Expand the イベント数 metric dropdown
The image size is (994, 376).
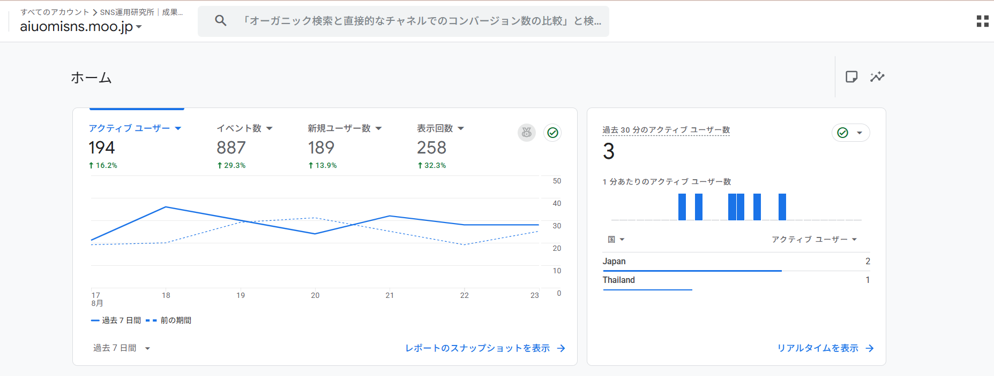click(270, 128)
